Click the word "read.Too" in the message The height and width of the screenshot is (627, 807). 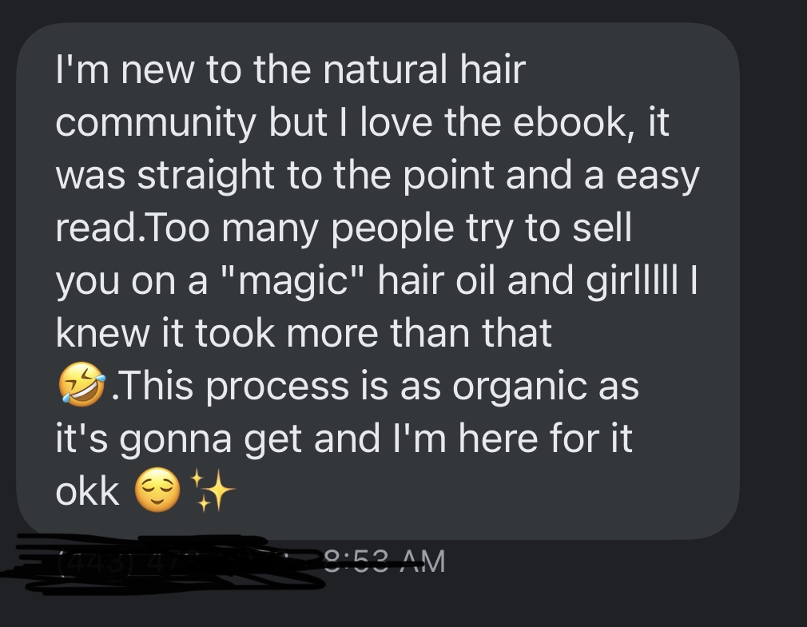133,228
